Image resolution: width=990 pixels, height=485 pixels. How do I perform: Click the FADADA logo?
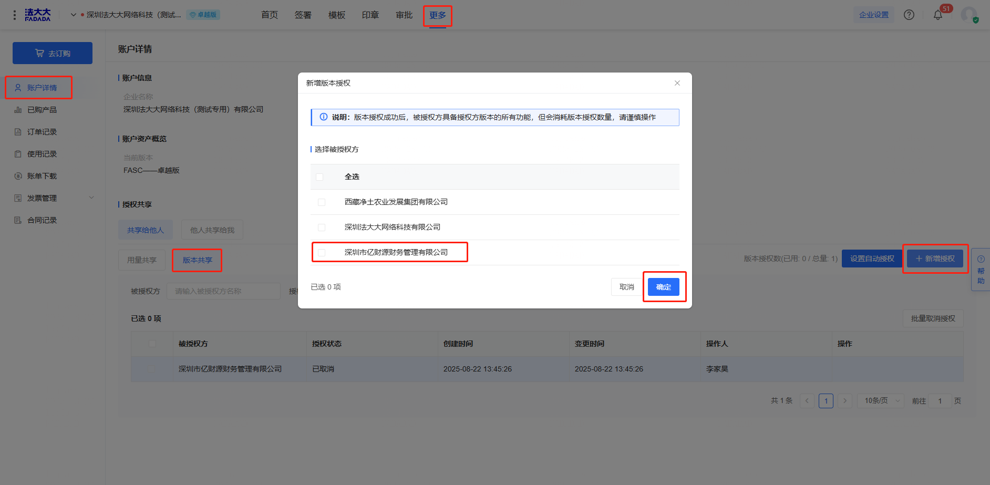point(38,15)
